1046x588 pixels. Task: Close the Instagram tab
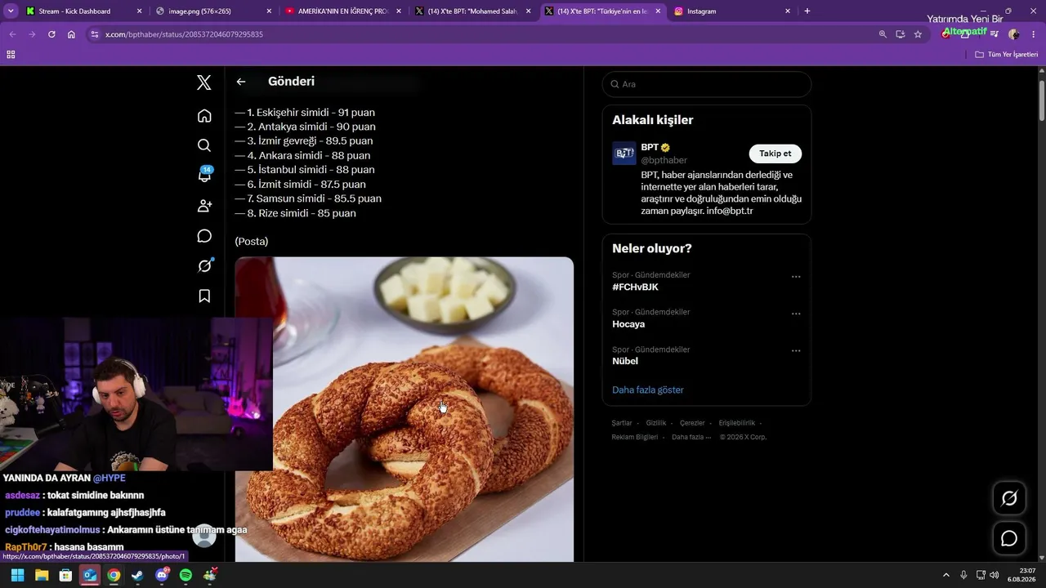pos(788,11)
